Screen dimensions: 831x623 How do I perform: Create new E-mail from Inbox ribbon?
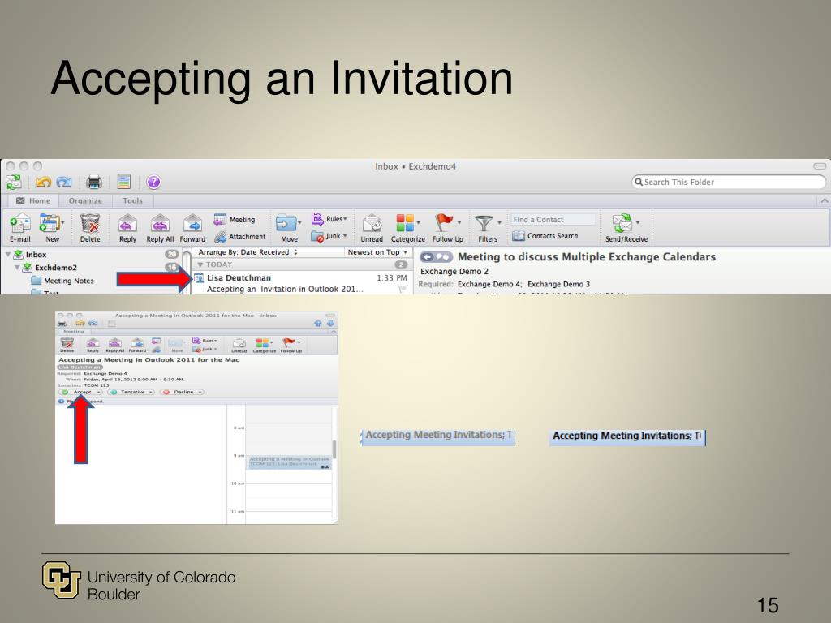[x=19, y=228]
